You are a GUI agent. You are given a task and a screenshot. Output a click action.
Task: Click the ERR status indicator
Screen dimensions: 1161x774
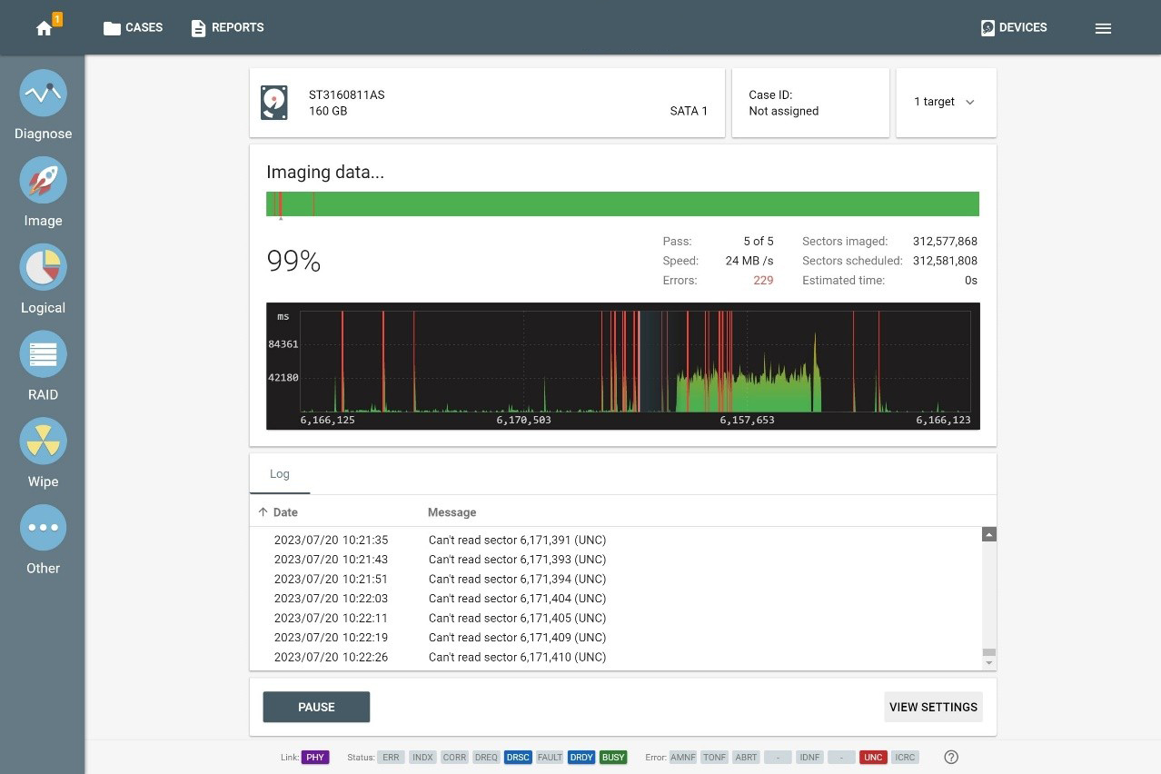click(391, 757)
